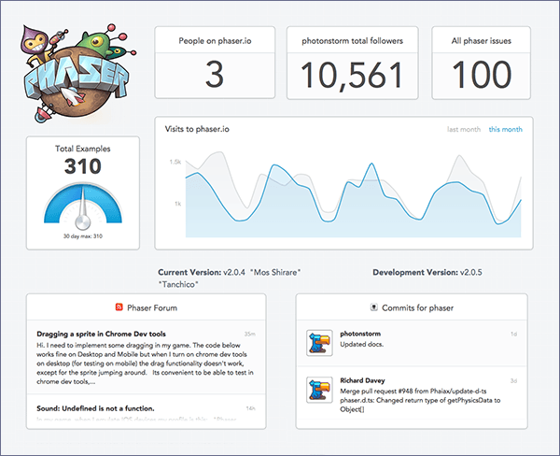Click the Total Examples label

[83, 149]
